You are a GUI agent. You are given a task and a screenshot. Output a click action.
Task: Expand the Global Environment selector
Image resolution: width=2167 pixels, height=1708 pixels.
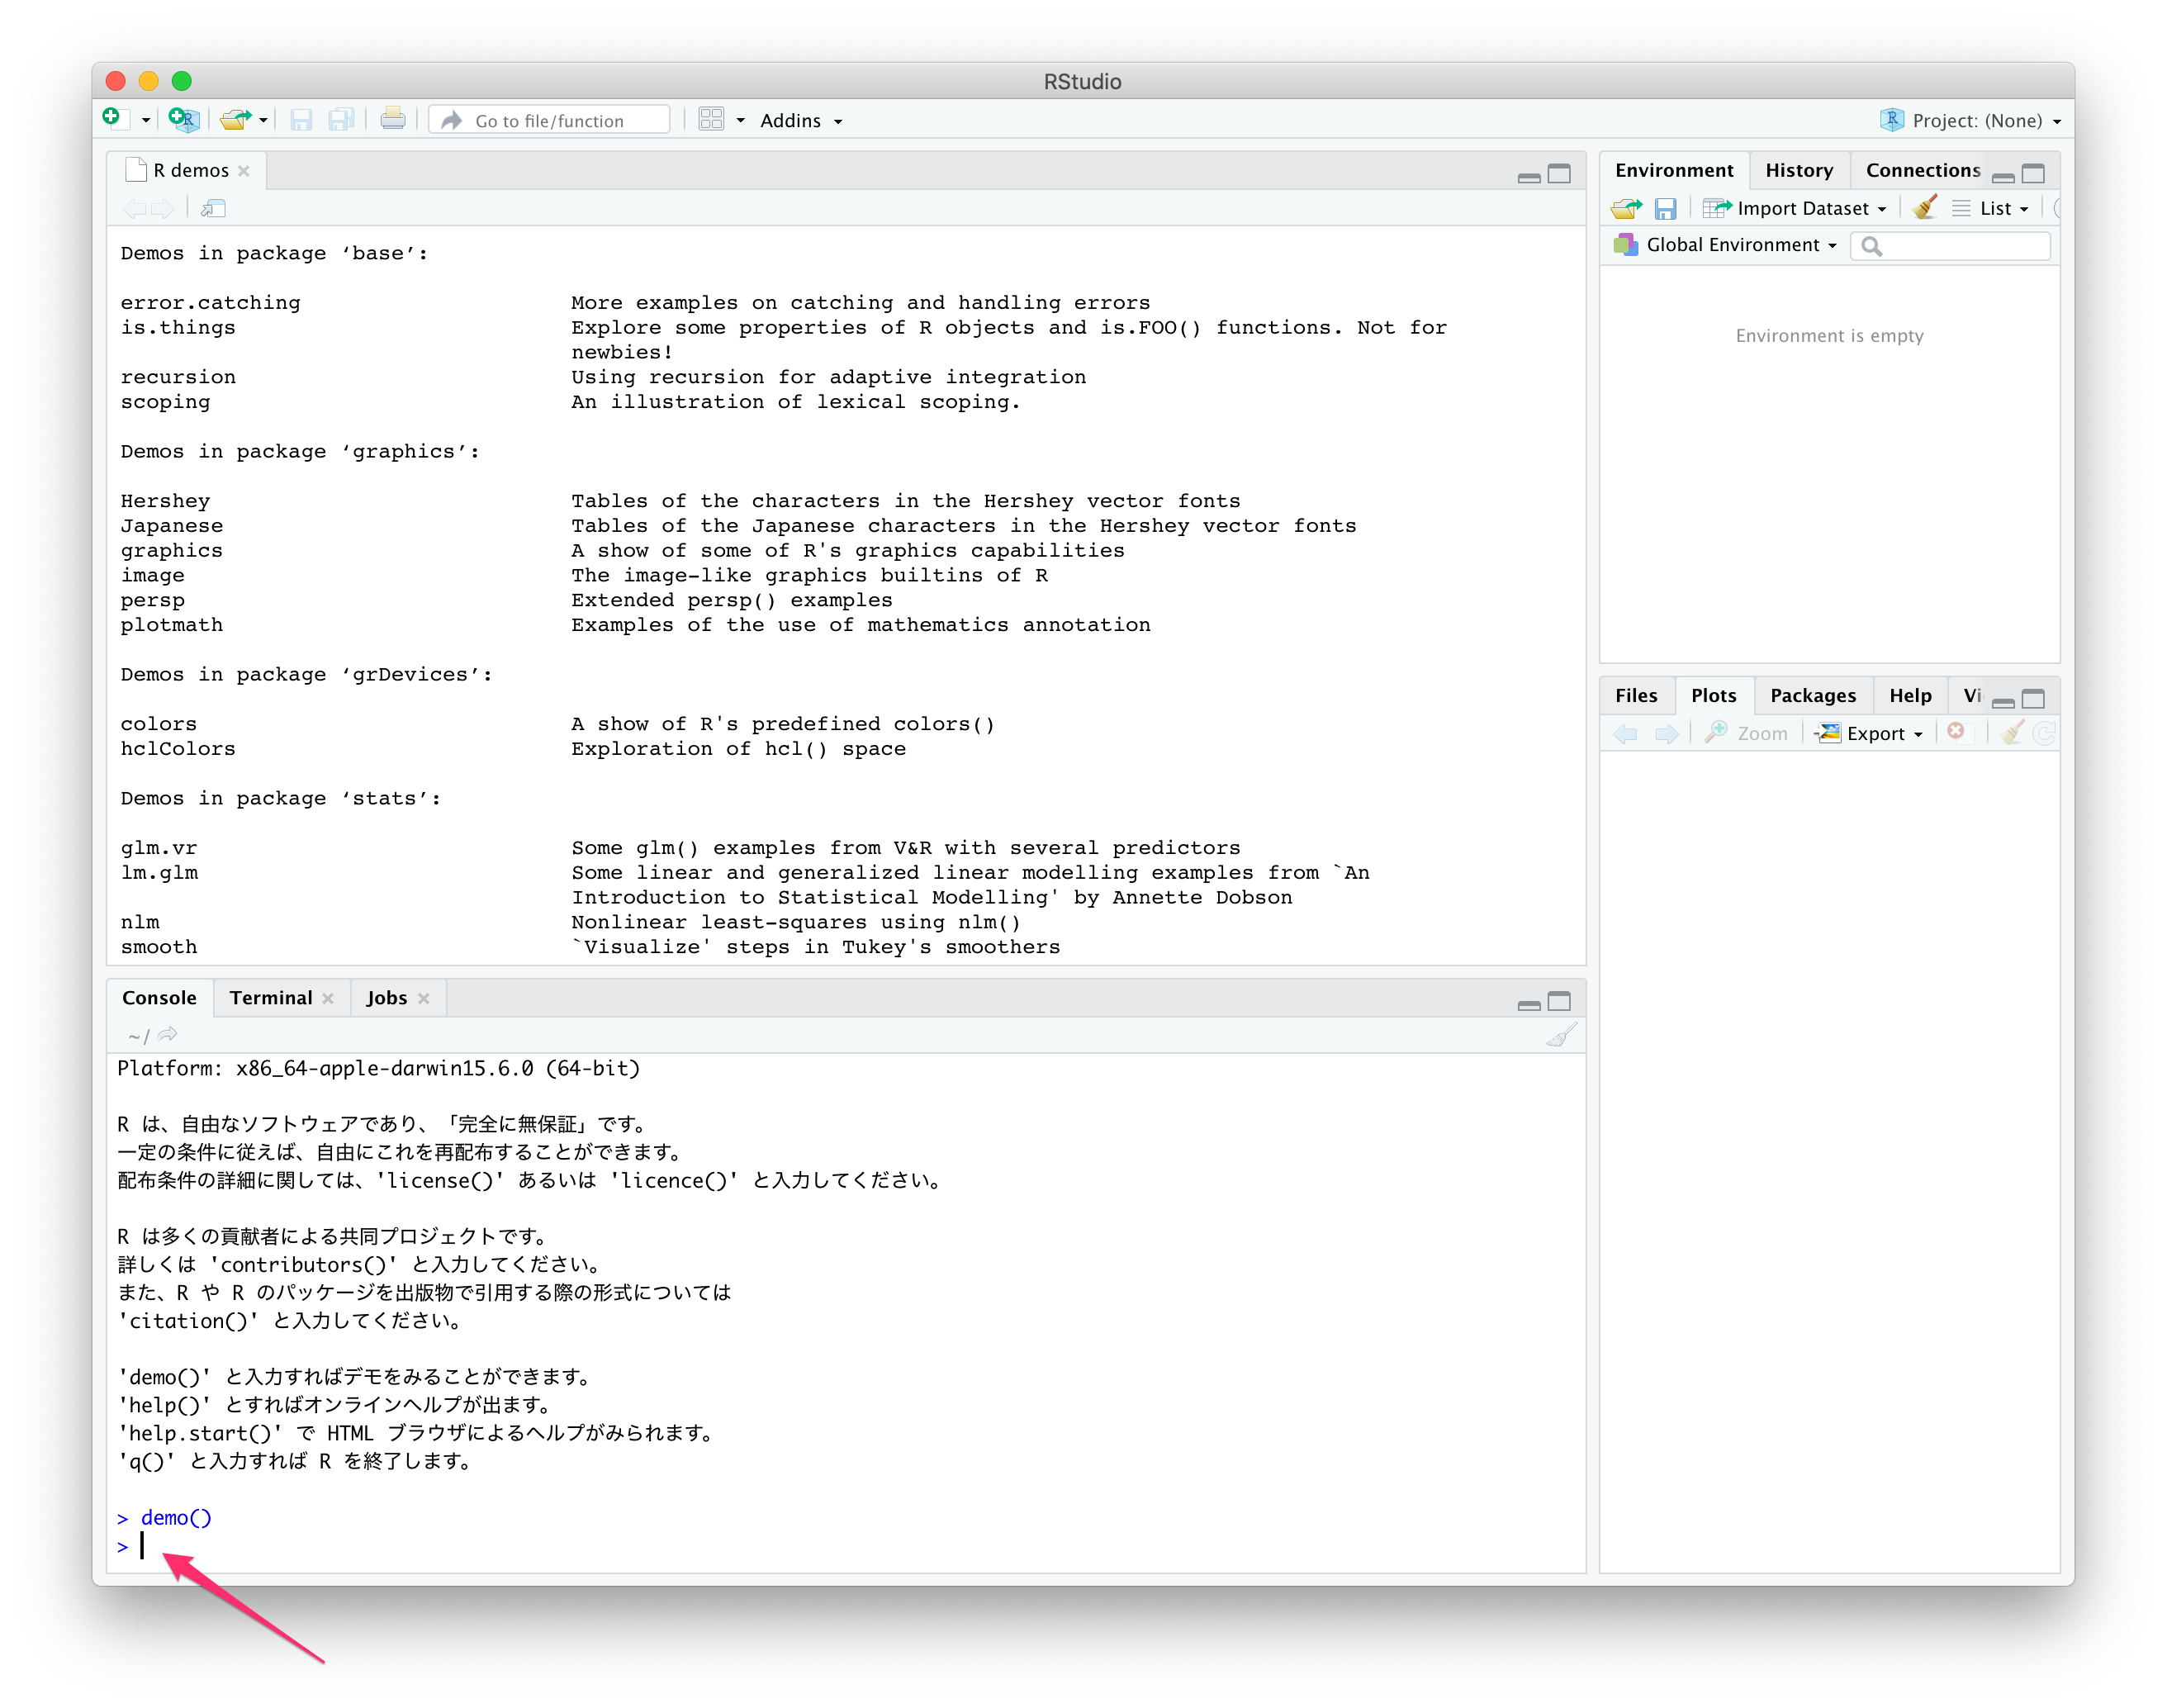(x=1737, y=245)
